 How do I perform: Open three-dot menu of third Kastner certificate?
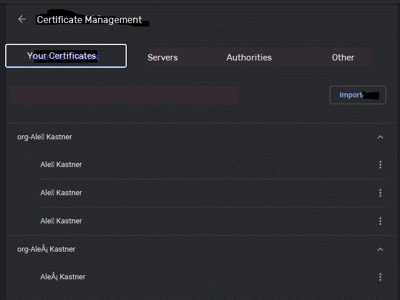pyautogui.click(x=380, y=221)
